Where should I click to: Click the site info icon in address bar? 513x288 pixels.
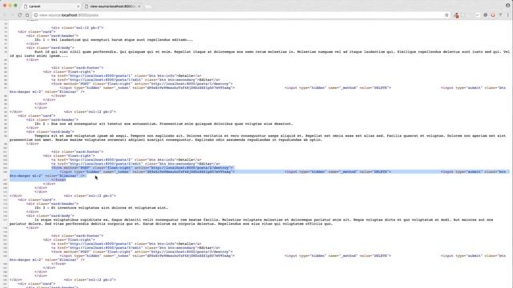click(x=35, y=15)
